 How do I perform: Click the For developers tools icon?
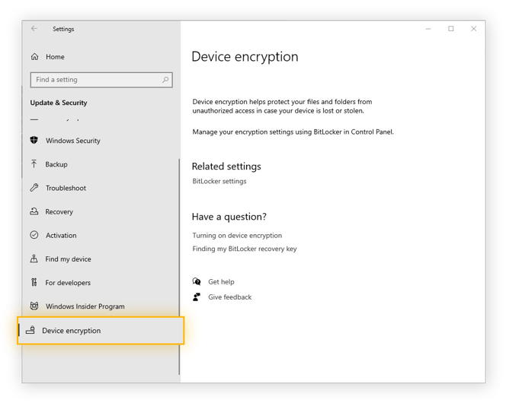coord(34,282)
